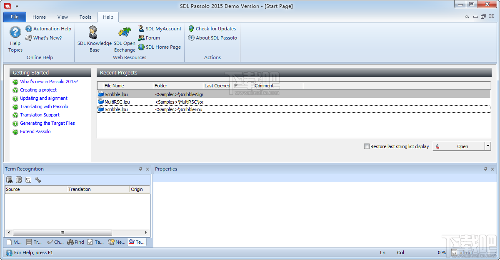Open the Creating a project link

point(38,90)
